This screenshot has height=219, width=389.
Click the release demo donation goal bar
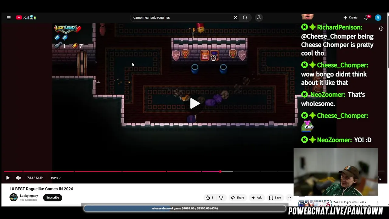coord(185,208)
